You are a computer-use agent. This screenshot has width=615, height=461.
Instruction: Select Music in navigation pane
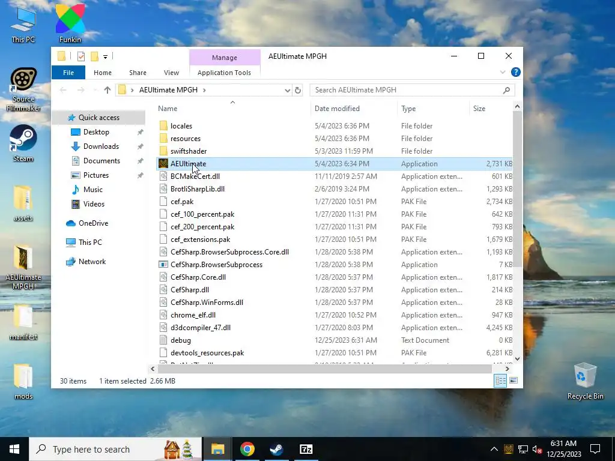(92, 190)
